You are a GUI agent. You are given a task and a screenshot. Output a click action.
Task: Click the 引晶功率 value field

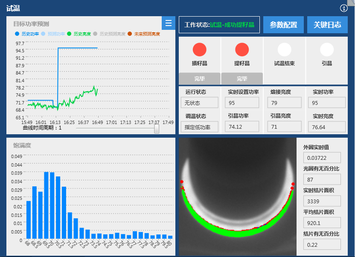pyautogui.click(x=241, y=127)
